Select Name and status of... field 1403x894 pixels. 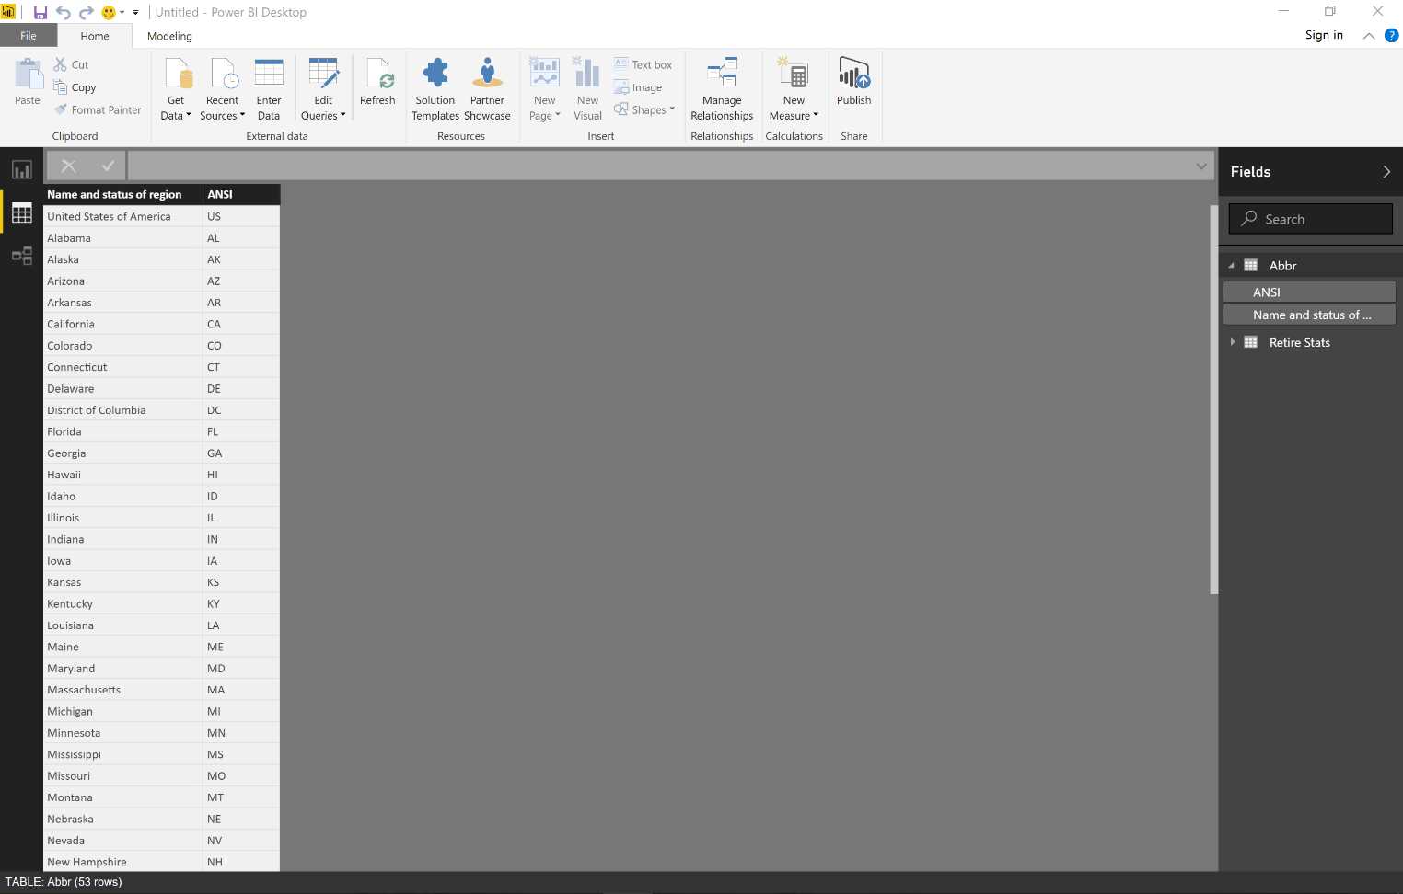click(x=1309, y=315)
